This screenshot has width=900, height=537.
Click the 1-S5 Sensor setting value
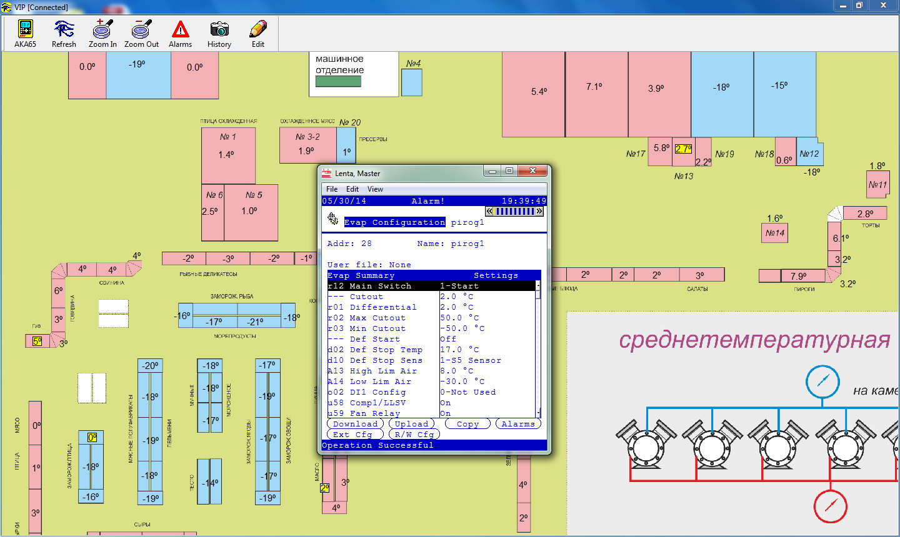point(471,360)
